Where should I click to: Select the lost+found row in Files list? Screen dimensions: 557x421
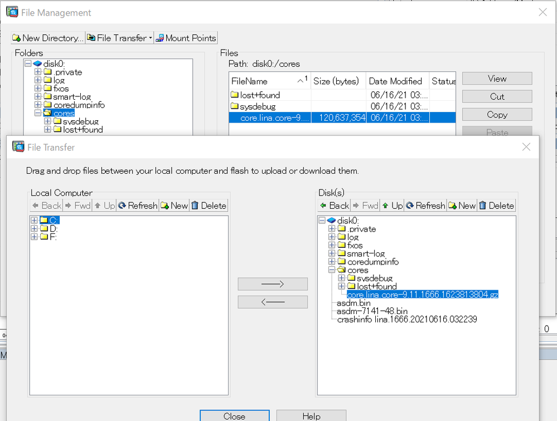click(342, 95)
